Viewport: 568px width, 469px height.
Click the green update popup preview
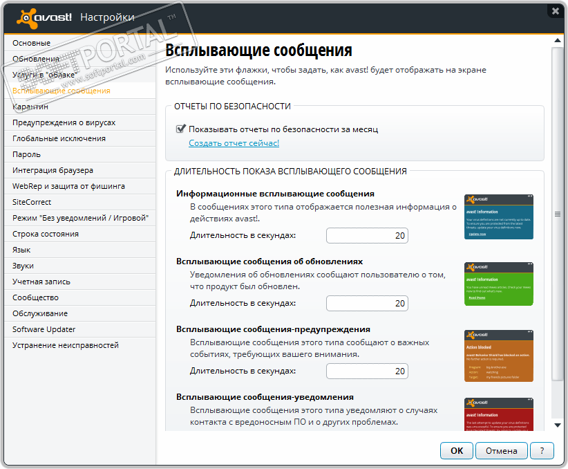499,284
